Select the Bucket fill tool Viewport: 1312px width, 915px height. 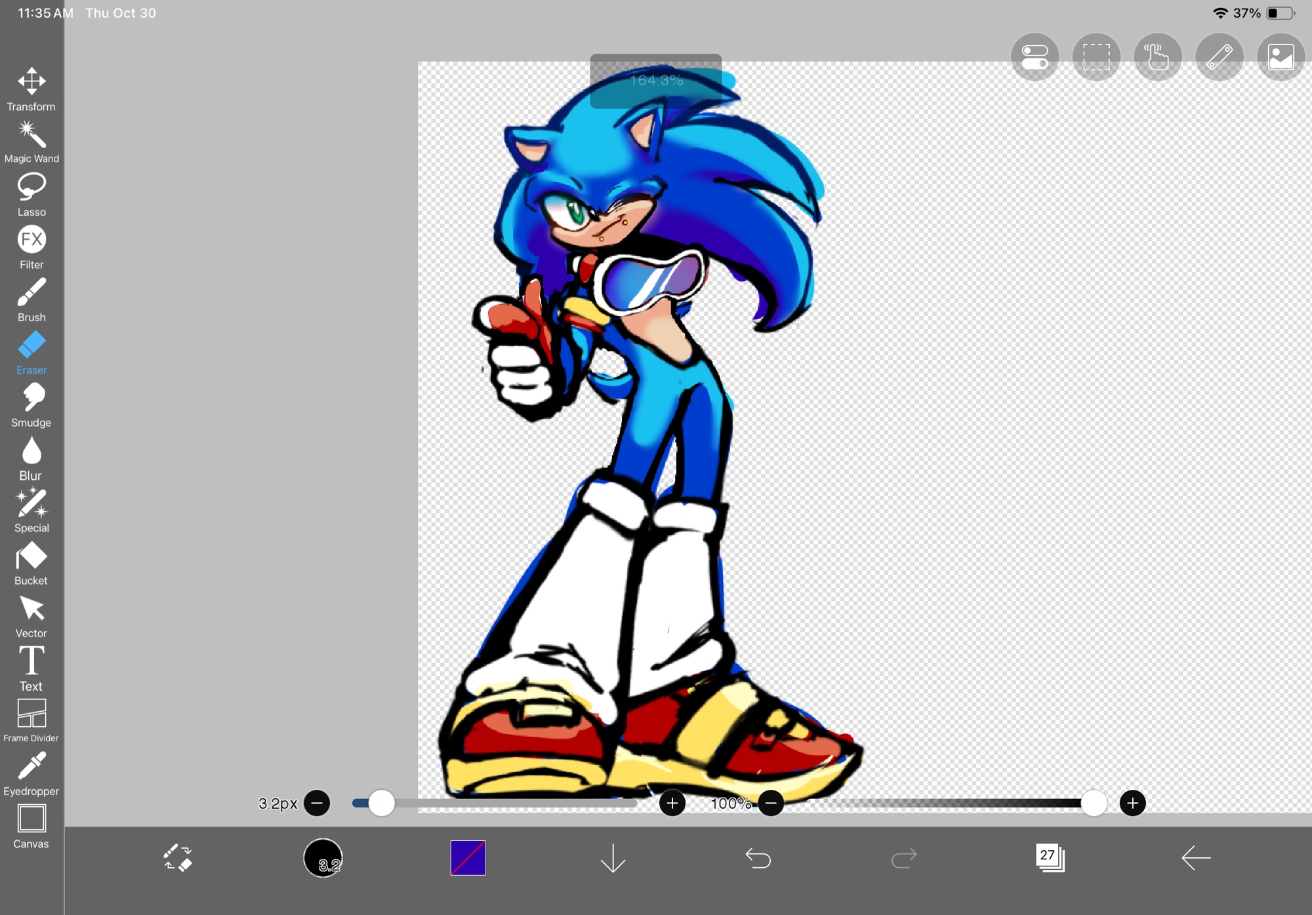pyautogui.click(x=31, y=564)
